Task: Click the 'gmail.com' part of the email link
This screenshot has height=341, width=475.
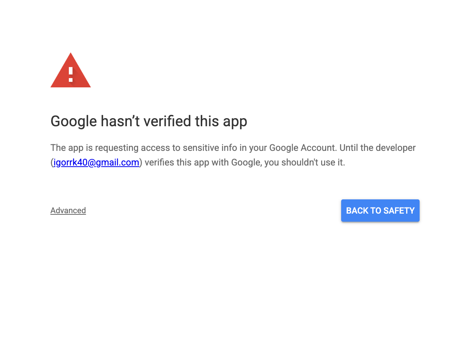Action: [117, 162]
